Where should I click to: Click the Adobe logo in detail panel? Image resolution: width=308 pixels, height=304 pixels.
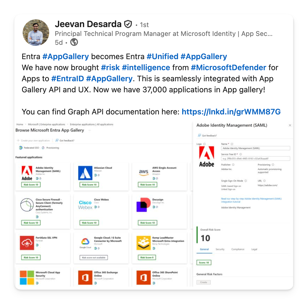tap(207, 156)
